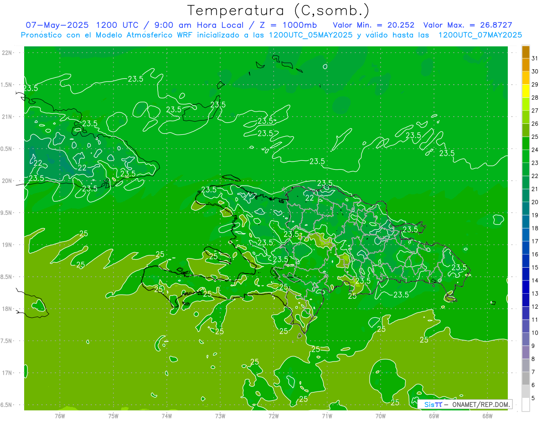
Task: Click the 18N latitude axis label
Action: pyautogui.click(x=7, y=309)
